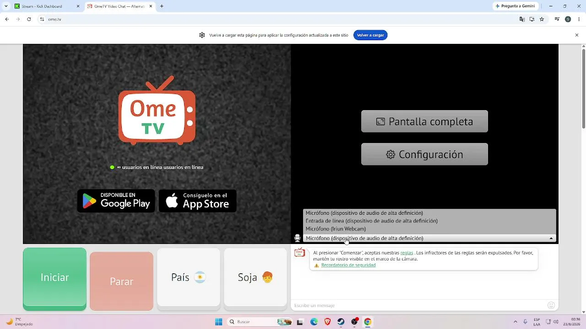The width and height of the screenshot is (586, 329).
Task: Open the tab search dropdown arrow
Action: coord(6,6)
